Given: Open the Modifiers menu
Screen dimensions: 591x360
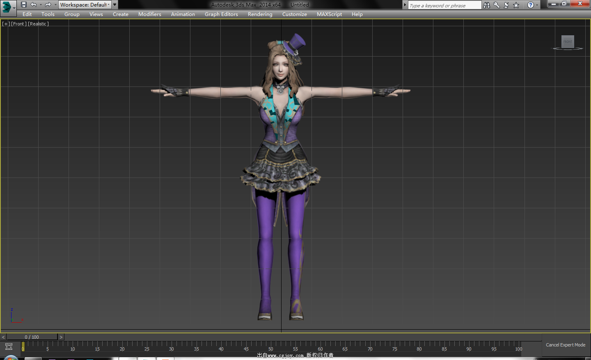Looking at the screenshot, I should [x=149, y=14].
